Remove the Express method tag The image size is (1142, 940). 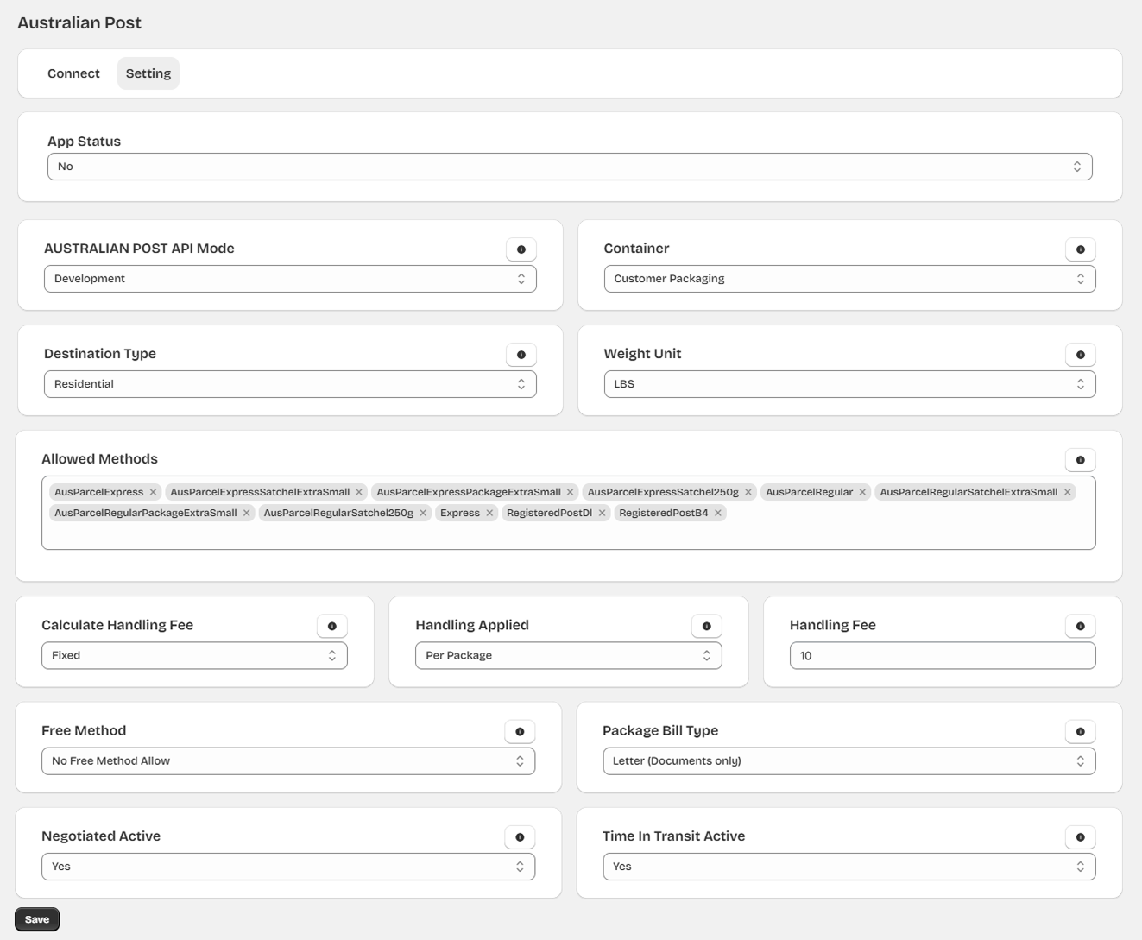pos(489,513)
